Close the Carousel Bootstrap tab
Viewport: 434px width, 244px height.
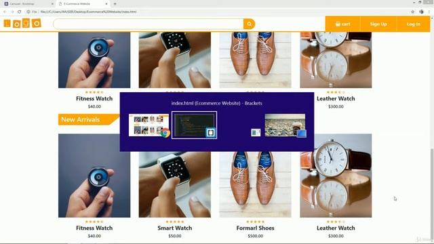click(x=52, y=4)
